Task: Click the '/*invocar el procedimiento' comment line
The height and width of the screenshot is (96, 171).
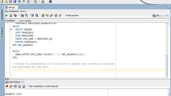Action: (64, 64)
